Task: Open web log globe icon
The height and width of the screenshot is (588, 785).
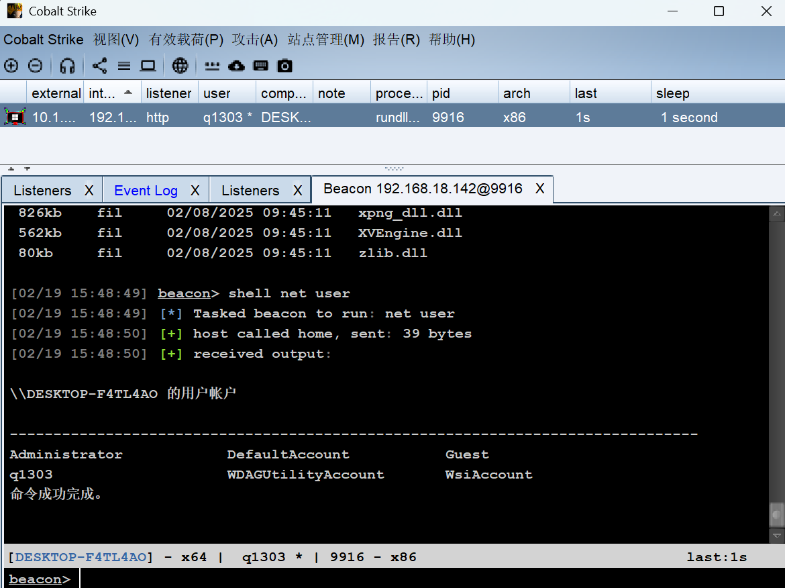Action: 180,66
